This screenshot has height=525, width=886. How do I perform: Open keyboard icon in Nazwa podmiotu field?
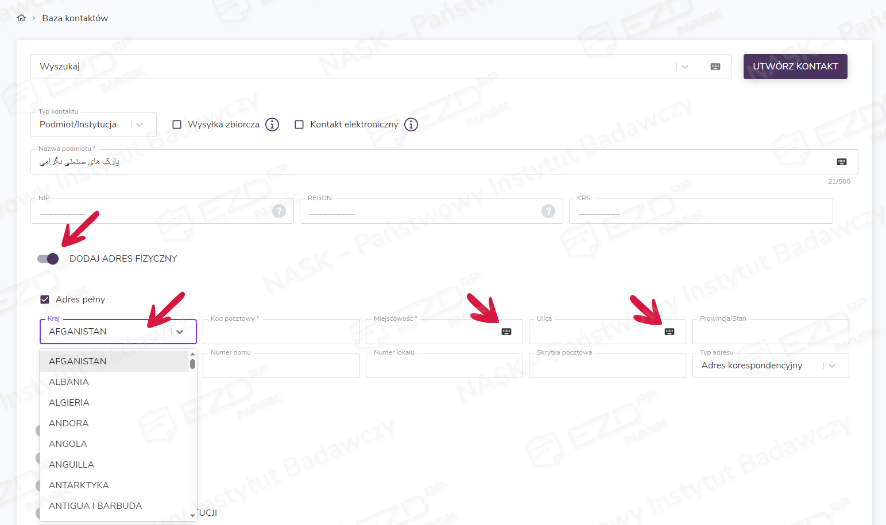click(841, 162)
